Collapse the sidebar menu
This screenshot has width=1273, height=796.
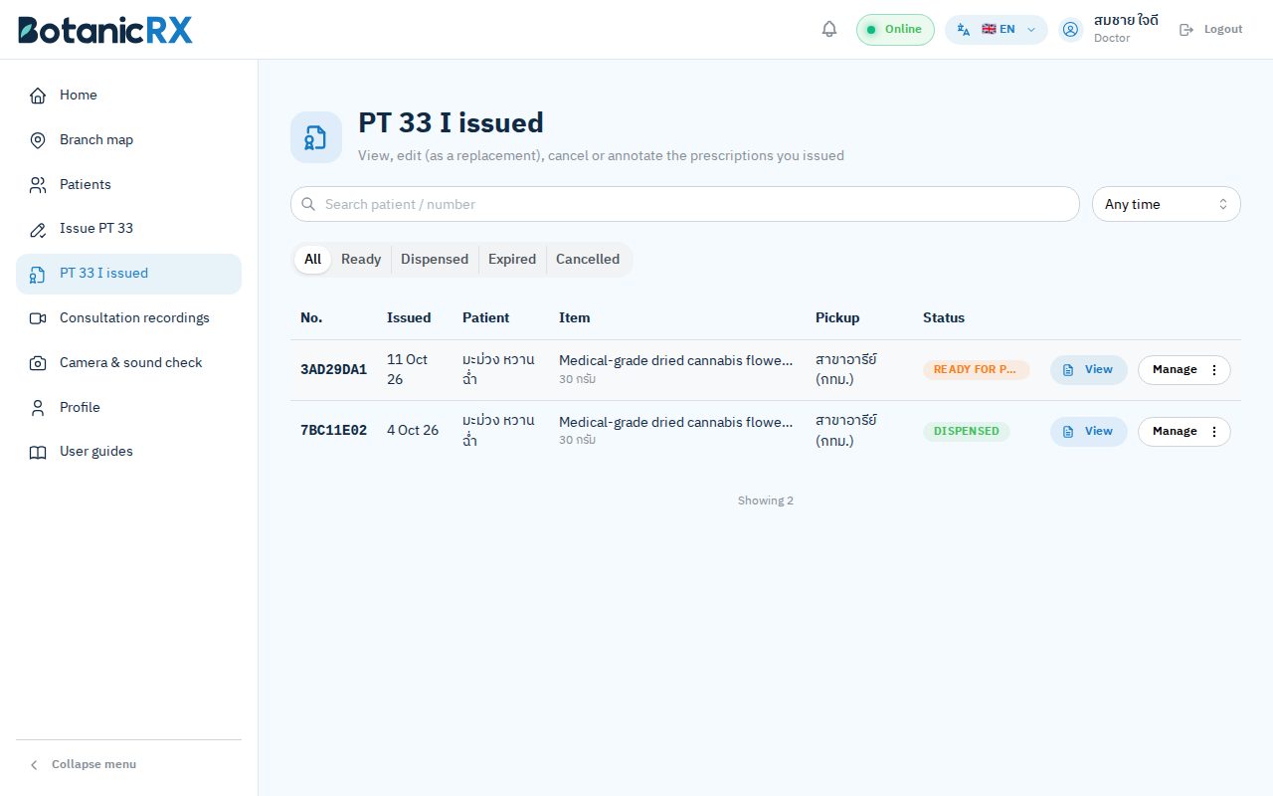[128, 764]
